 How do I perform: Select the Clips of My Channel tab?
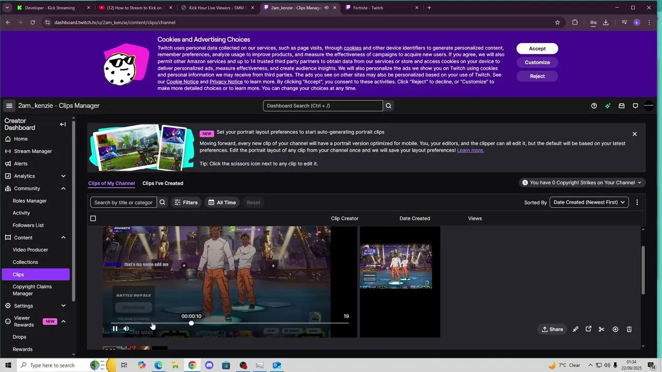point(111,183)
